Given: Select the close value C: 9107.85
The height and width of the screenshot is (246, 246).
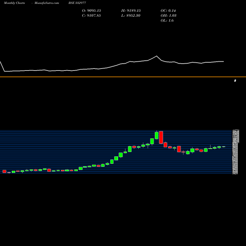Looking at the screenshot, I should click(91, 16).
